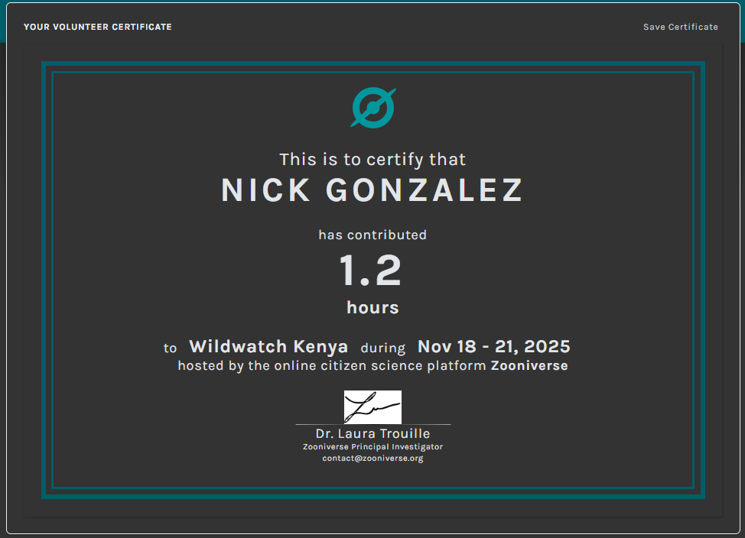Click the contact@zooniverse.org email text
The image size is (745, 538).
372,459
